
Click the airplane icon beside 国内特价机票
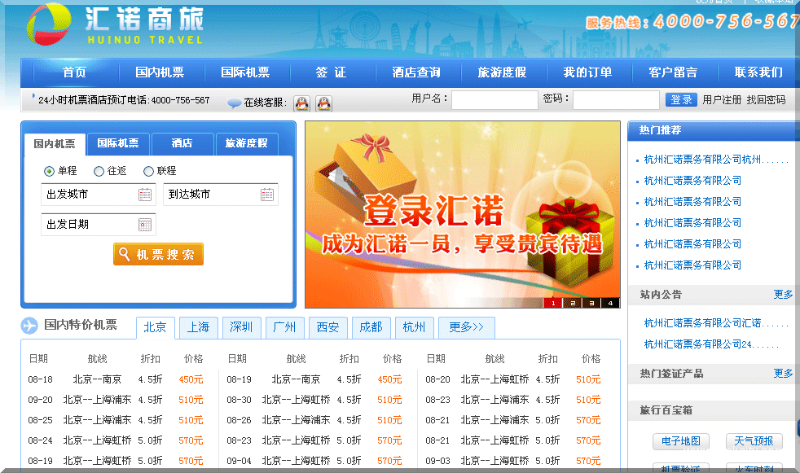click(30, 326)
